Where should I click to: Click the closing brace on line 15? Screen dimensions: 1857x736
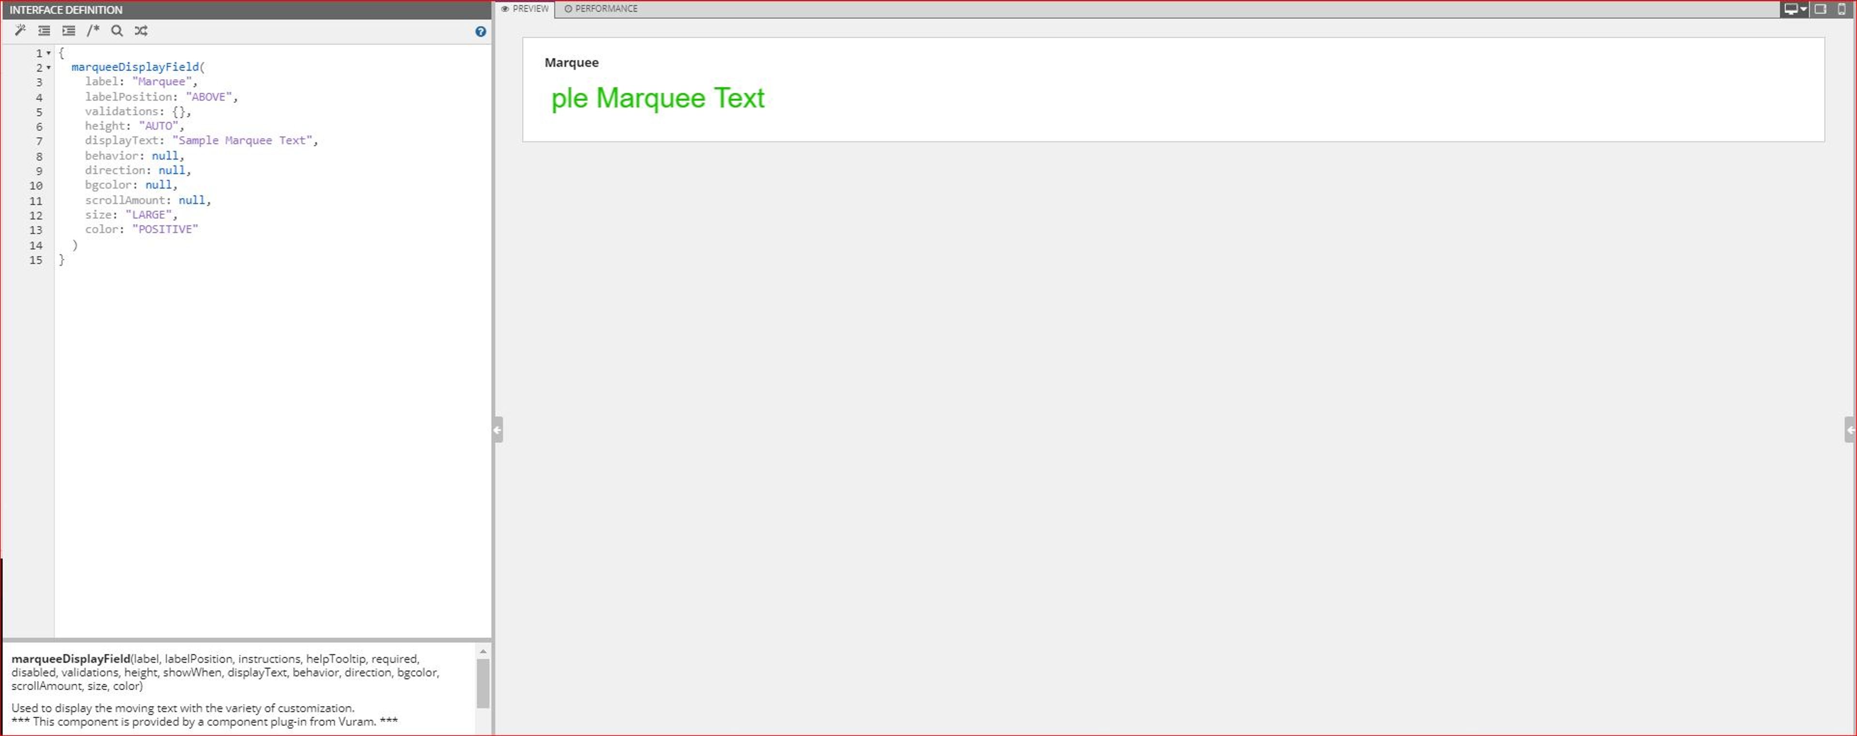pyautogui.click(x=61, y=260)
